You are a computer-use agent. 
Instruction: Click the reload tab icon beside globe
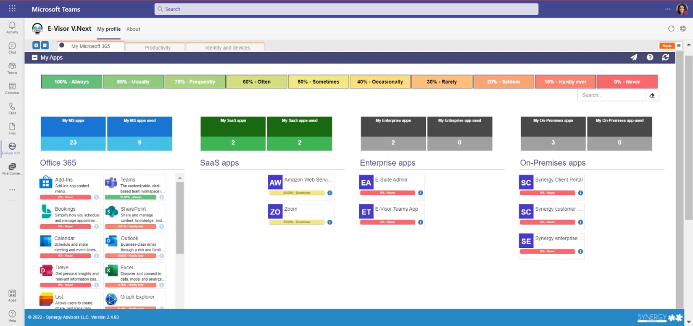[x=671, y=29]
